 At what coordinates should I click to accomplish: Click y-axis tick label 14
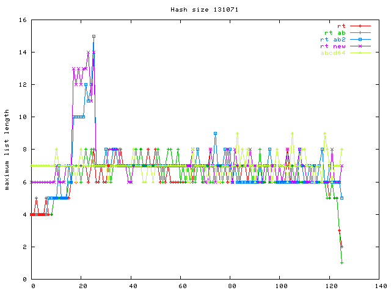(x=23, y=52)
